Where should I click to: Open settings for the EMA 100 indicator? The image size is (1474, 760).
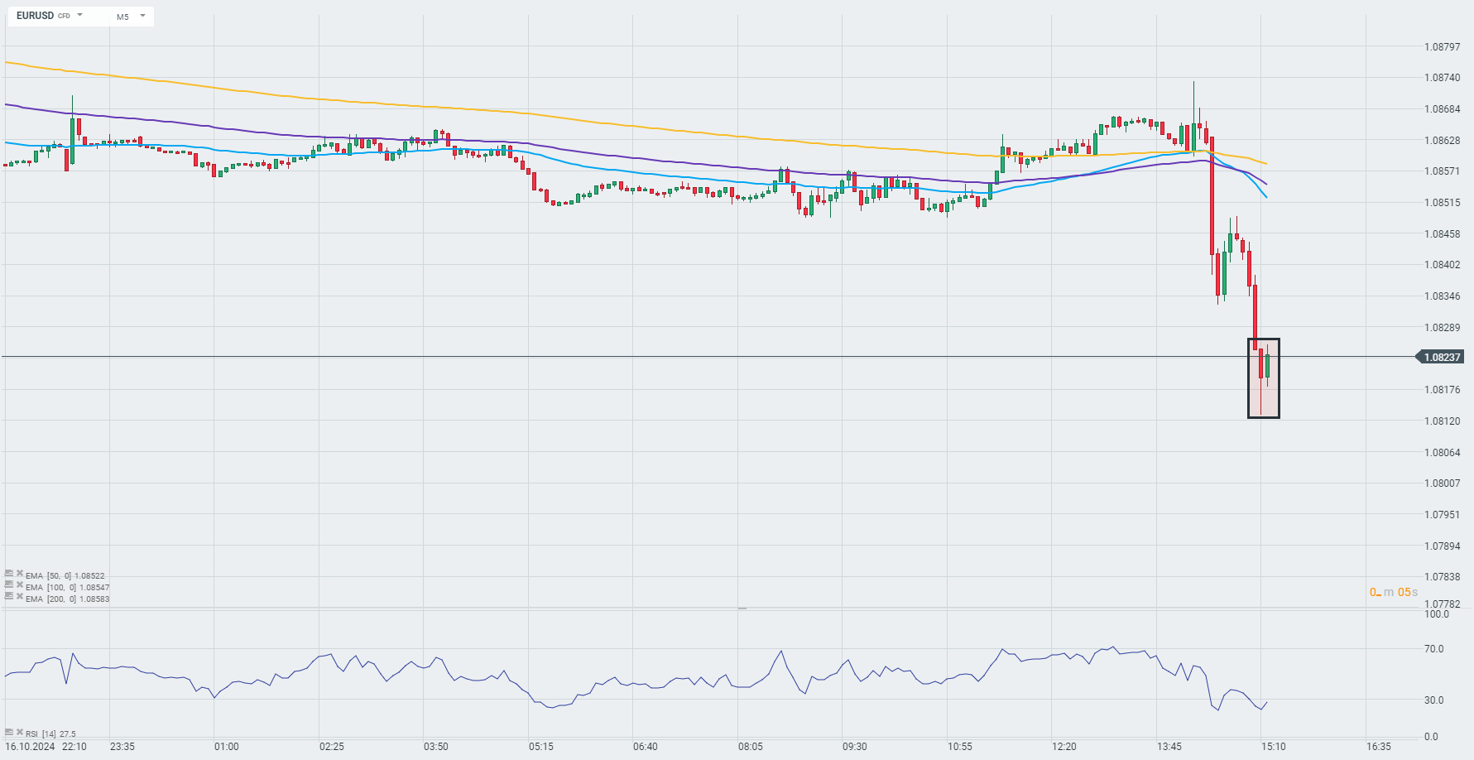(x=9, y=584)
